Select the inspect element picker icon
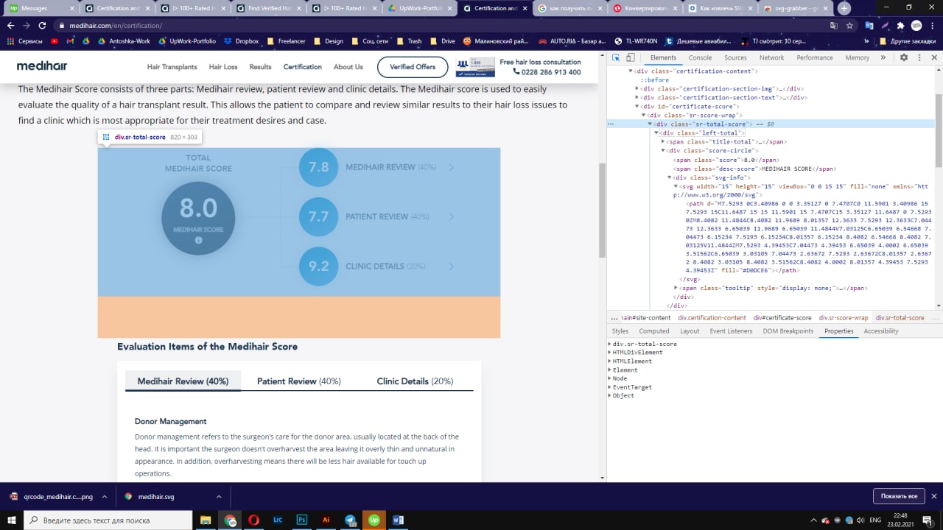This screenshot has width=943, height=530. click(617, 57)
